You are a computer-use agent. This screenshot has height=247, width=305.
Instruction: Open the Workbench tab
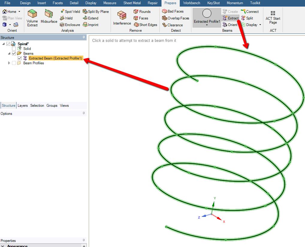tap(191, 3)
